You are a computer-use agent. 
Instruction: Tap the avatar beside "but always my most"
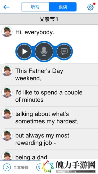pyautogui.click(x=7, y=135)
